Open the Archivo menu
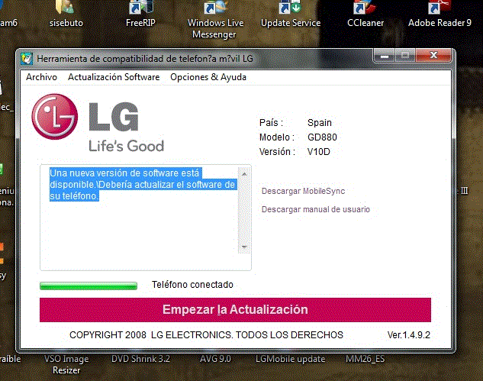Viewport: 483px width, 381px height. click(x=41, y=77)
